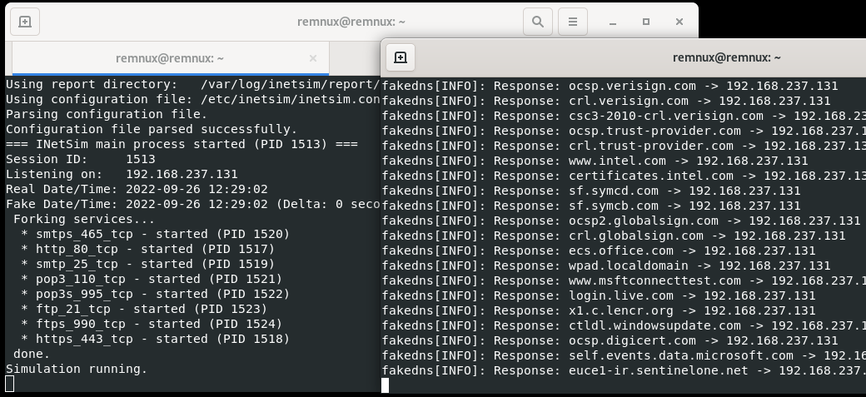Close the remnux@remnux tab
This screenshot has width=866, height=397.
tap(312, 58)
